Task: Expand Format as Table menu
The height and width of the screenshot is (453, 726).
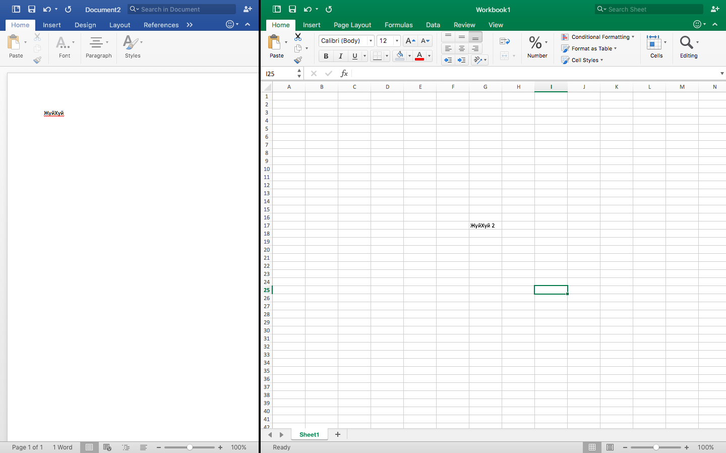Action: click(x=589, y=48)
